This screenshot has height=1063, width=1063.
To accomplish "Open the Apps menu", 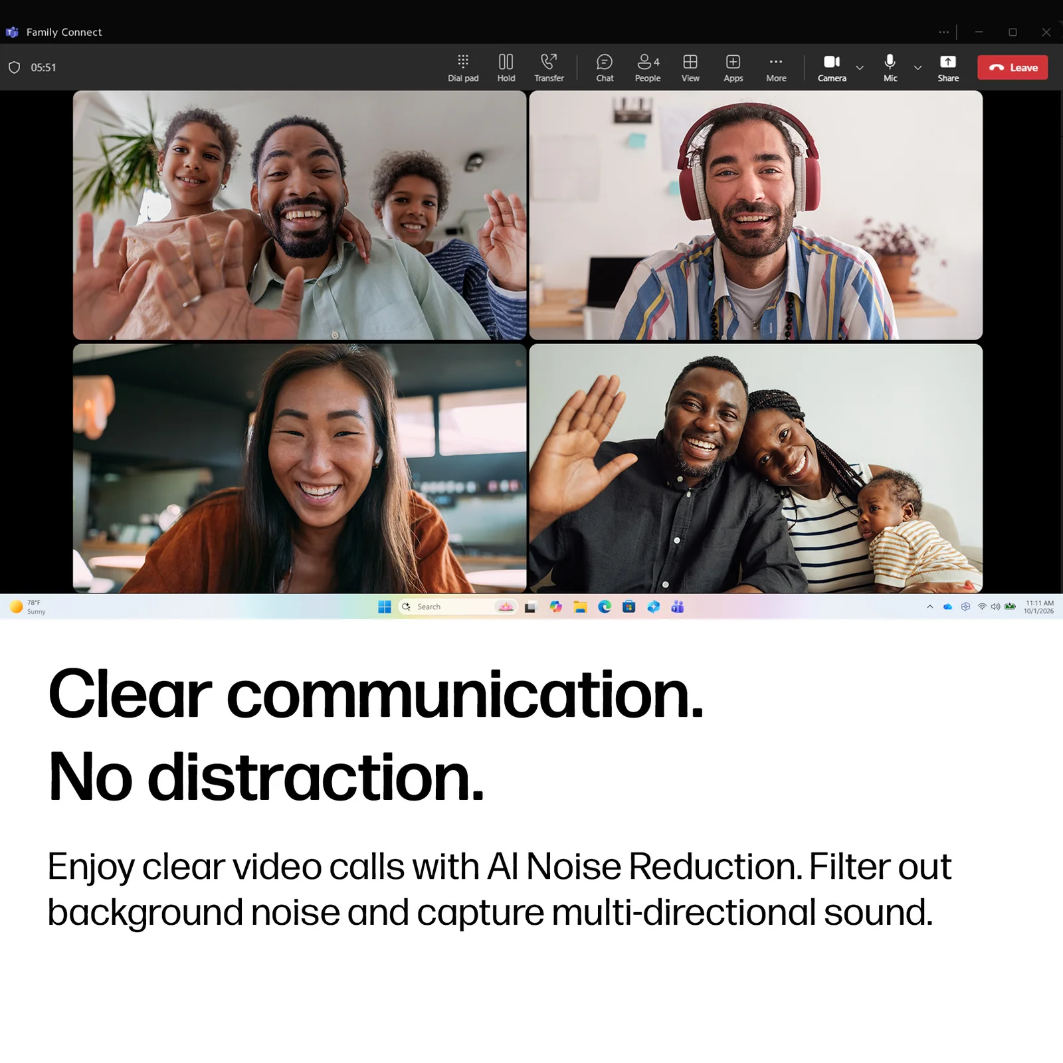I will (x=733, y=68).
